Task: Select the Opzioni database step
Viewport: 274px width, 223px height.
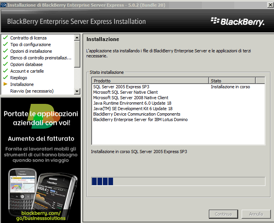Action: 27,64
